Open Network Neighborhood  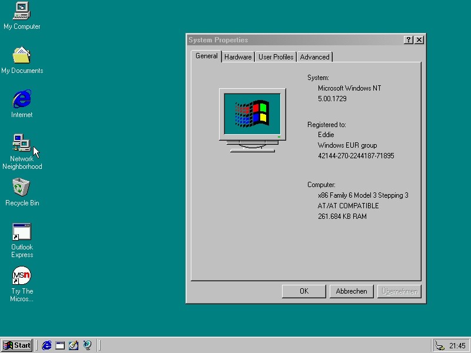click(22, 143)
